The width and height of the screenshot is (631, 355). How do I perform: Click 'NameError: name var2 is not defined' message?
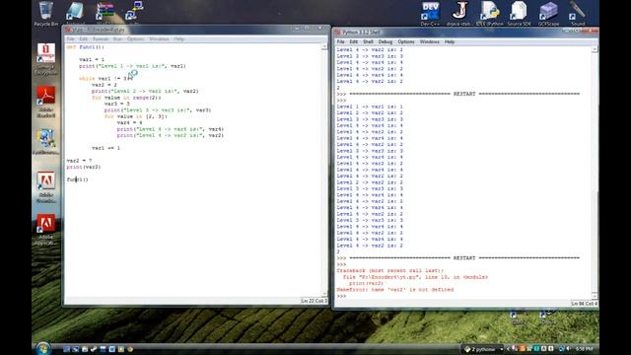click(395, 290)
